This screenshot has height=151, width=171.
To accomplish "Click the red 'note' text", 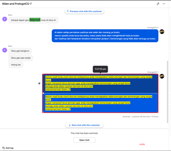I will click(142, 144).
